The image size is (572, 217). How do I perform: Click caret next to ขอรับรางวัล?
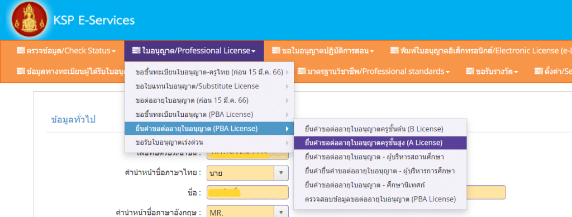point(516,72)
